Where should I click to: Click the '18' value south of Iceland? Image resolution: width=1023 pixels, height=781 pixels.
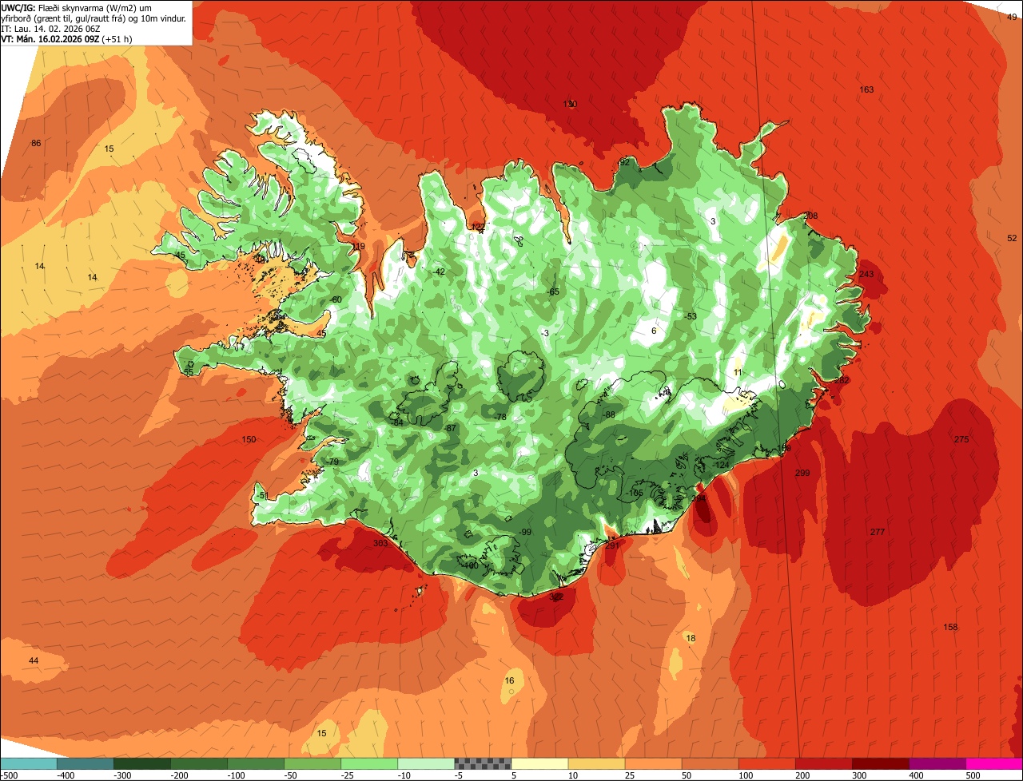[691, 638]
